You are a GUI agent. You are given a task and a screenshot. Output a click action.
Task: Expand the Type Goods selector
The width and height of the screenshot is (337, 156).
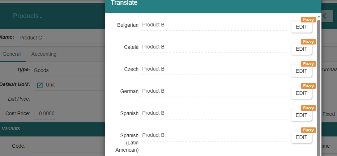(x=69, y=70)
